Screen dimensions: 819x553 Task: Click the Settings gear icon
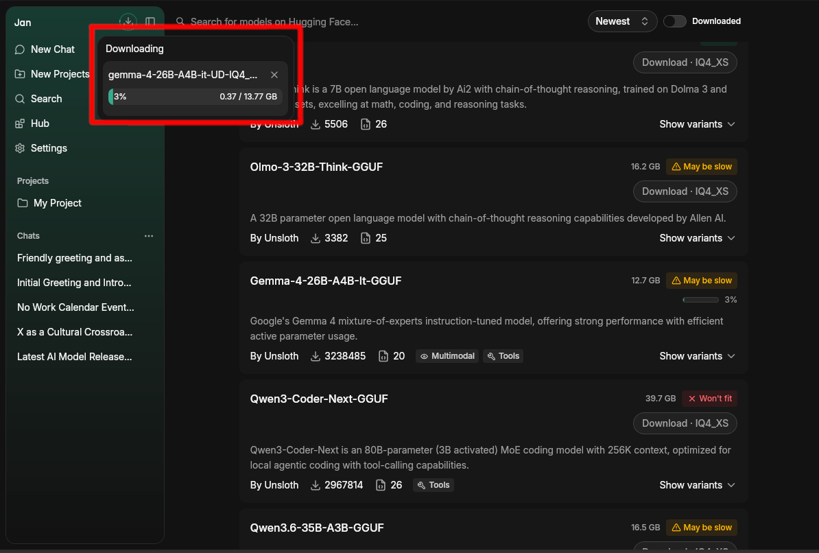20,148
